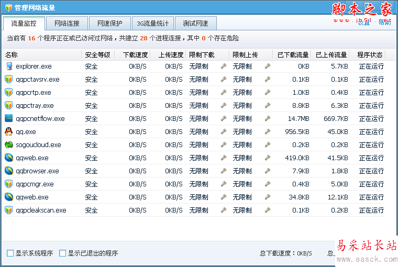Edit download limit wrench for explorer.exe

pyautogui.click(x=224, y=66)
